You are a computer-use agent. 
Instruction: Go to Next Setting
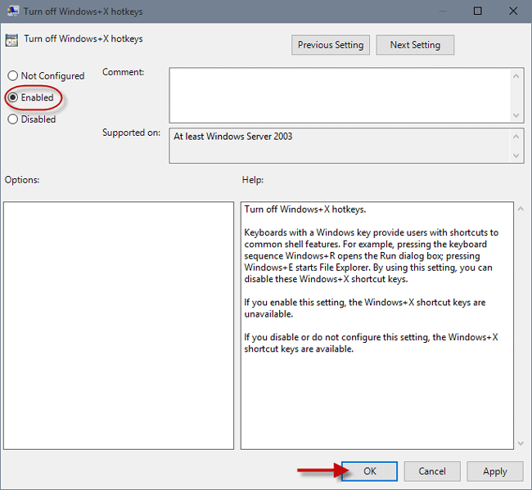point(415,45)
